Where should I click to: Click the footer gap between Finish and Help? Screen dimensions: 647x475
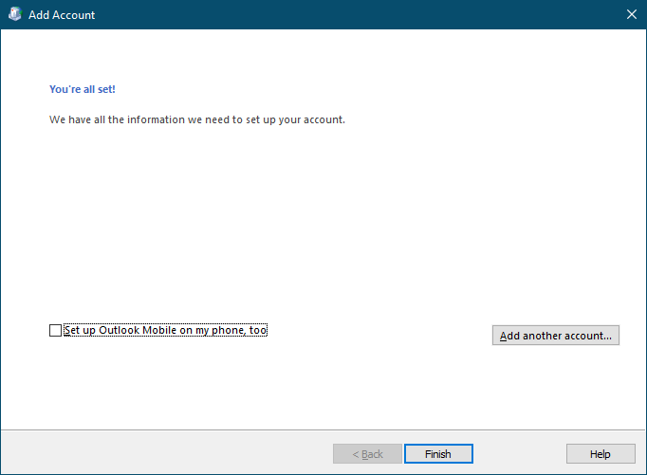coord(519,454)
